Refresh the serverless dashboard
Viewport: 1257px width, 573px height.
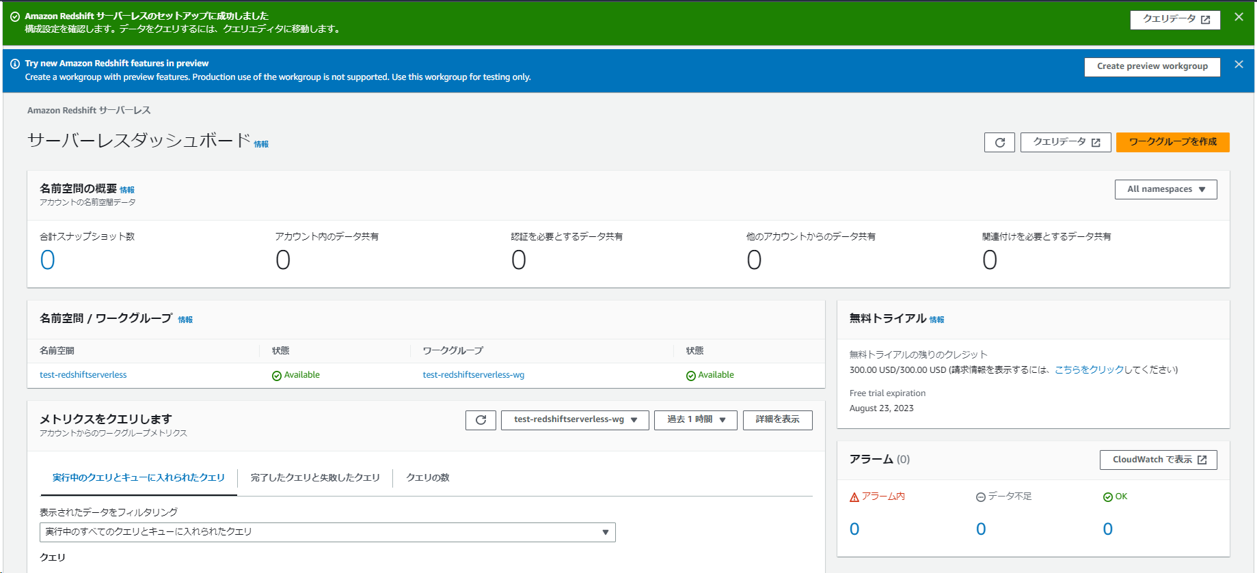click(999, 142)
